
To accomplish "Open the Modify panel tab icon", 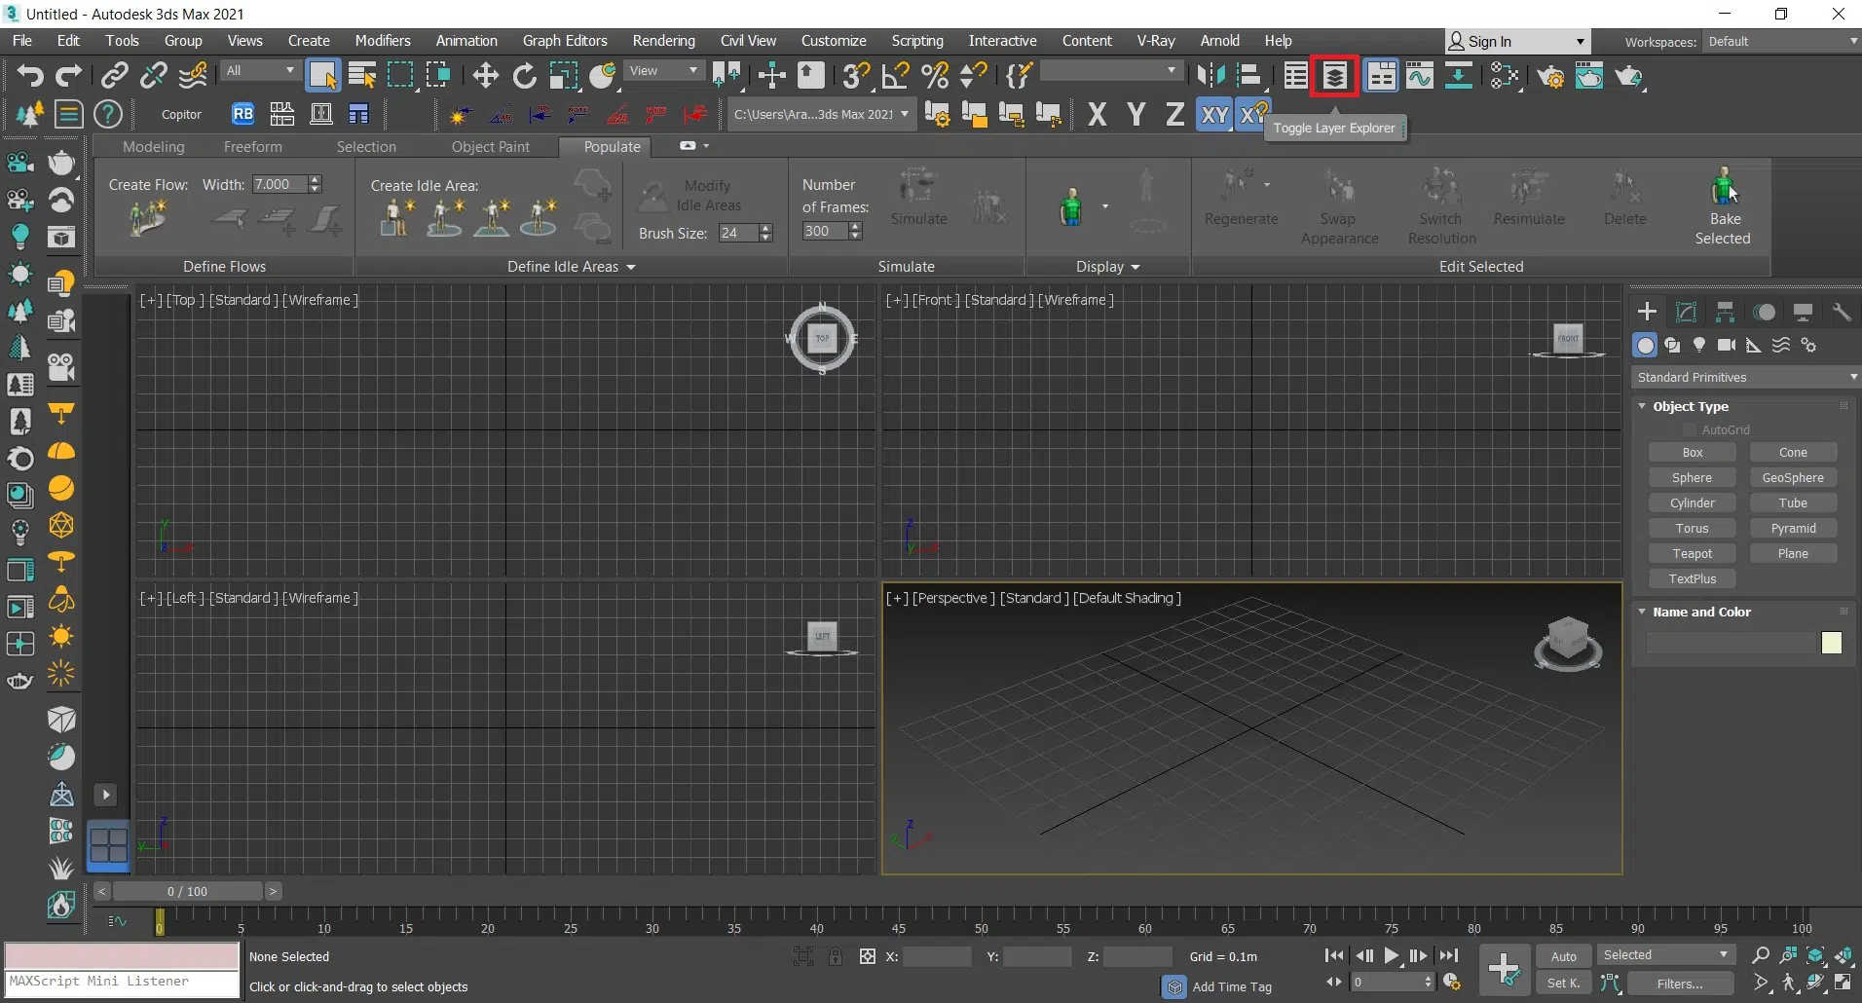I will [x=1686, y=312].
